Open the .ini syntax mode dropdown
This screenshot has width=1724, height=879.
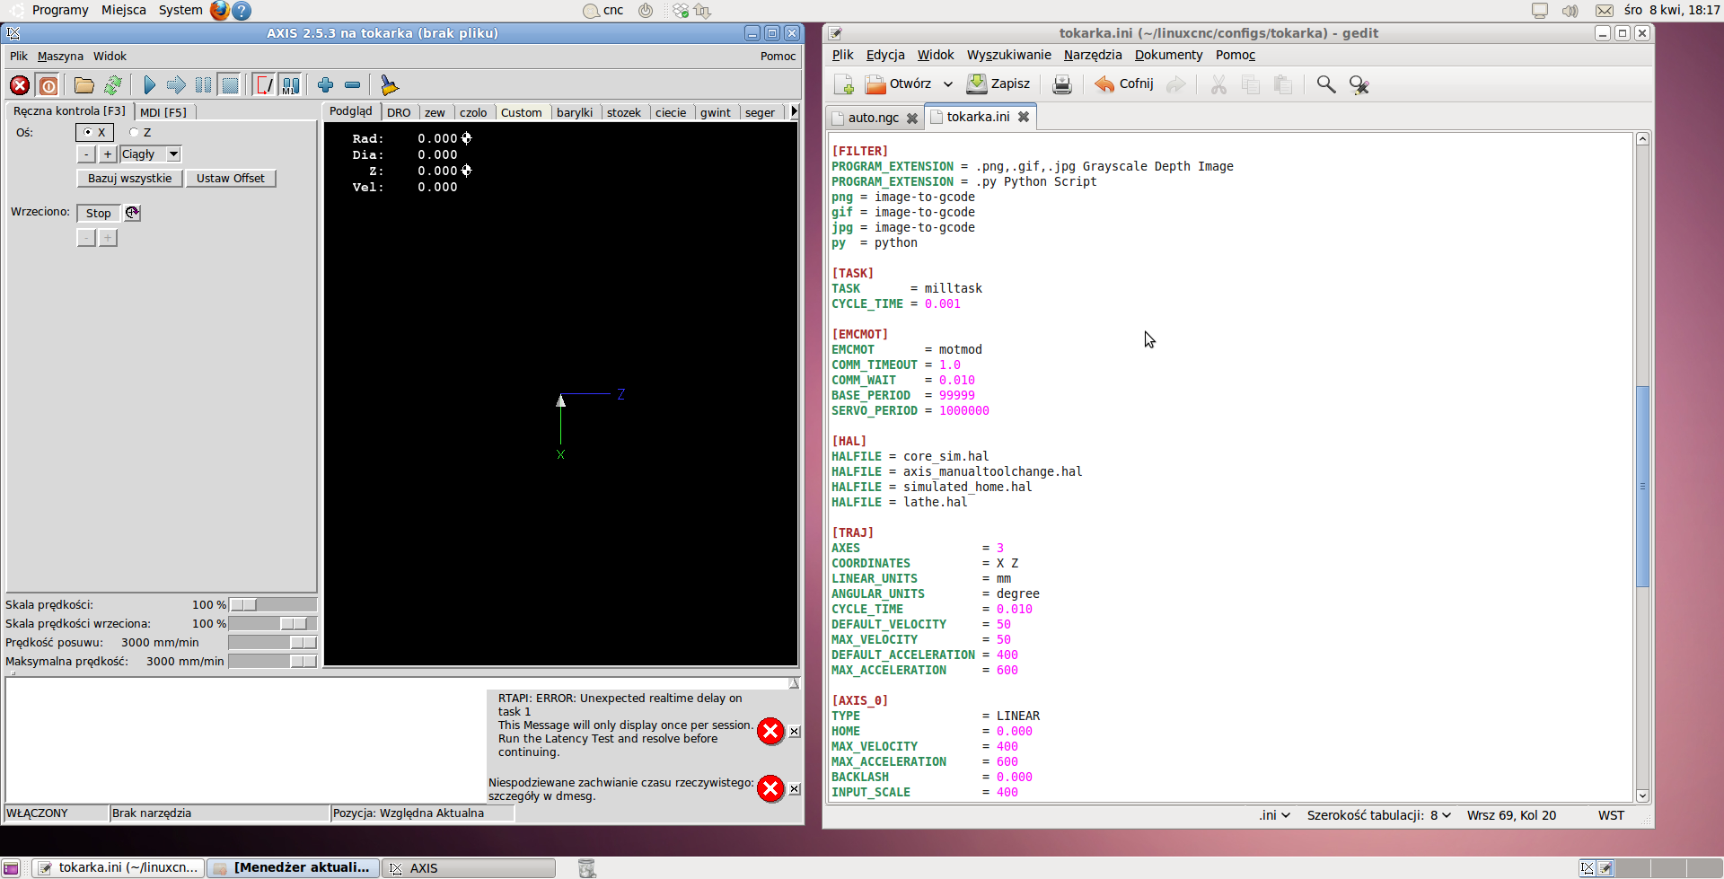pyautogui.click(x=1274, y=815)
